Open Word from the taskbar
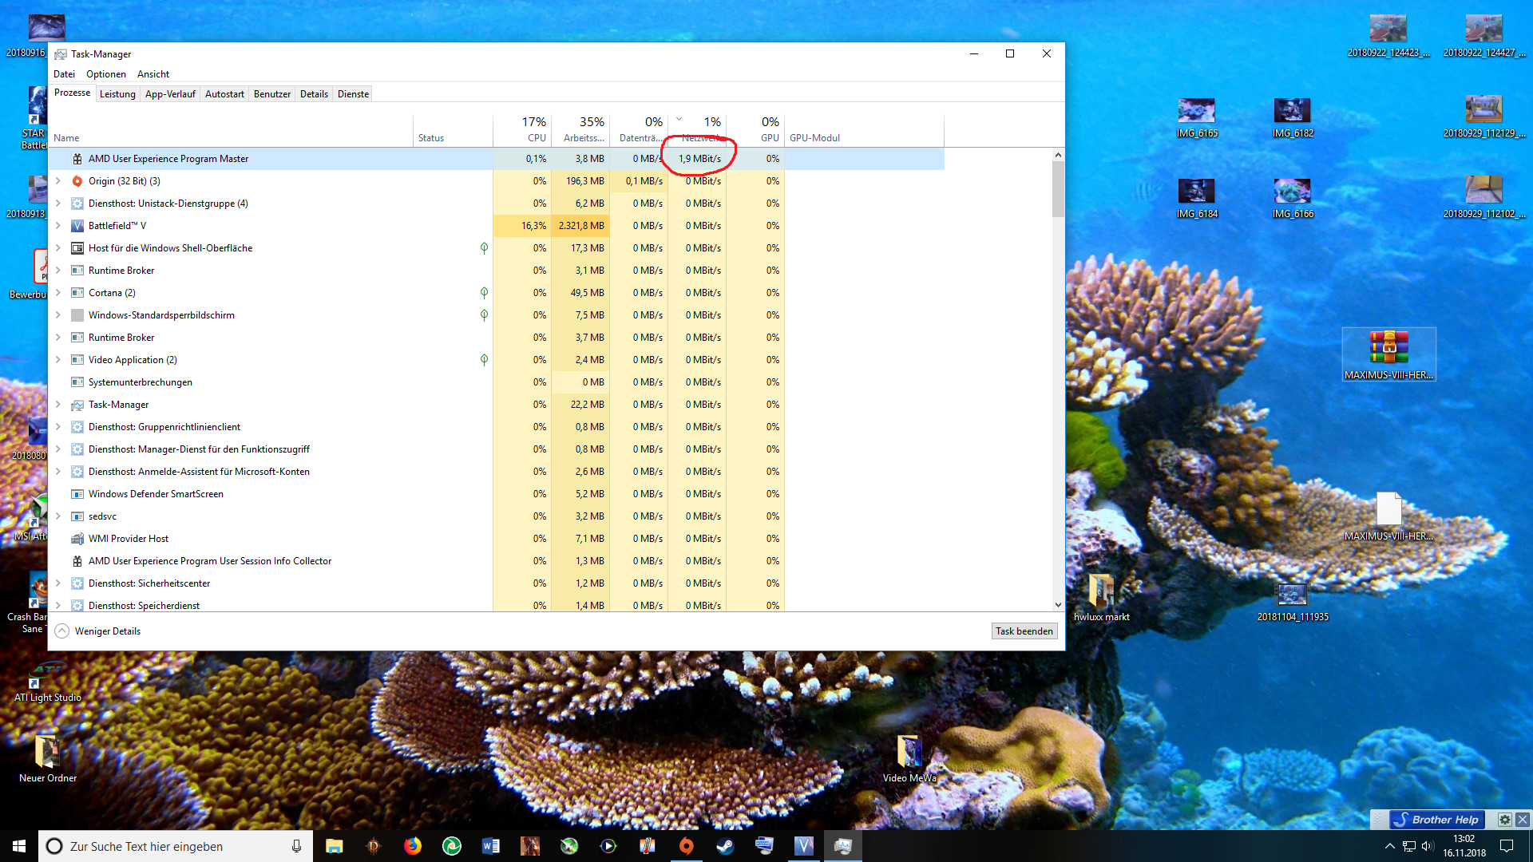This screenshot has width=1533, height=862. pos(491,846)
